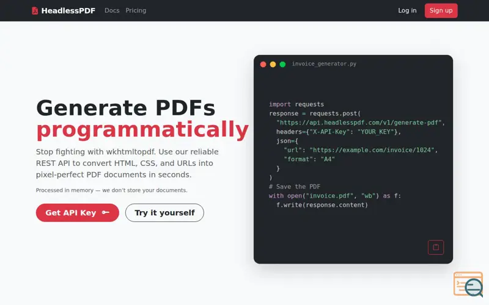
Task: Click the yellow dot in code window
Action: pyautogui.click(x=273, y=64)
